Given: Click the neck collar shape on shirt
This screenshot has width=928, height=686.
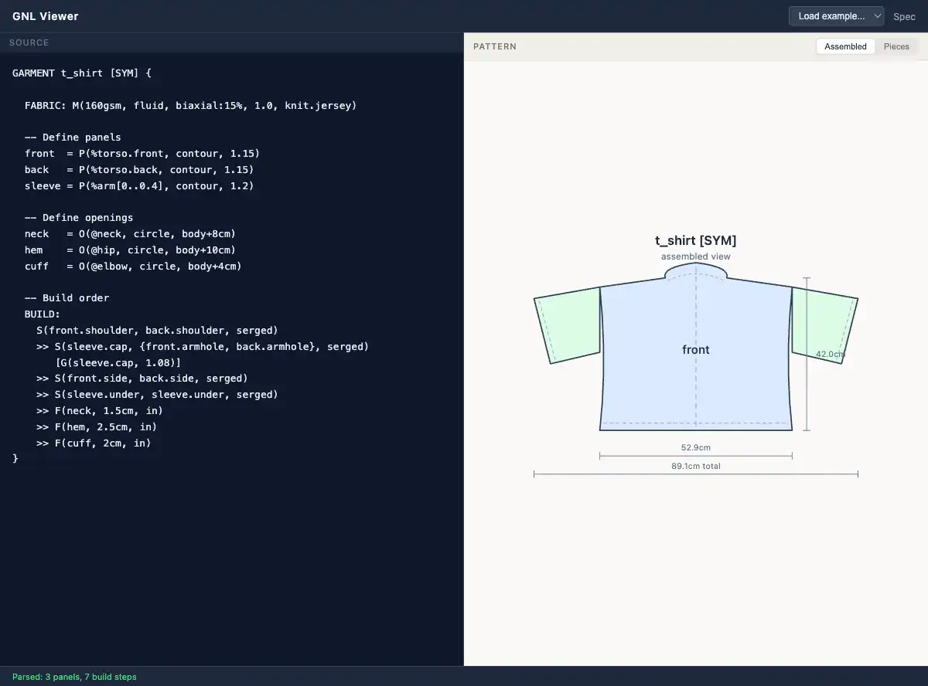Looking at the screenshot, I should coord(696,270).
